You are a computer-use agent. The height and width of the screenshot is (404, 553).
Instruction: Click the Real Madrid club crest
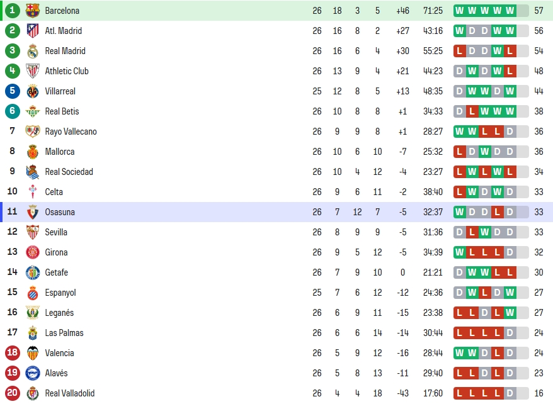tap(33, 51)
